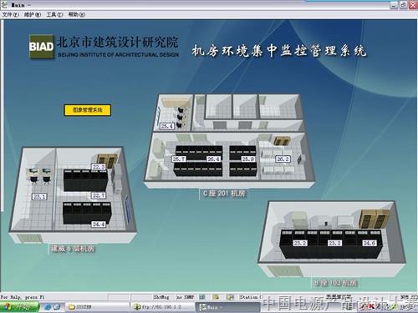Click the 24.6 temperature sensor on bottom-right racks

(x=369, y=243)
